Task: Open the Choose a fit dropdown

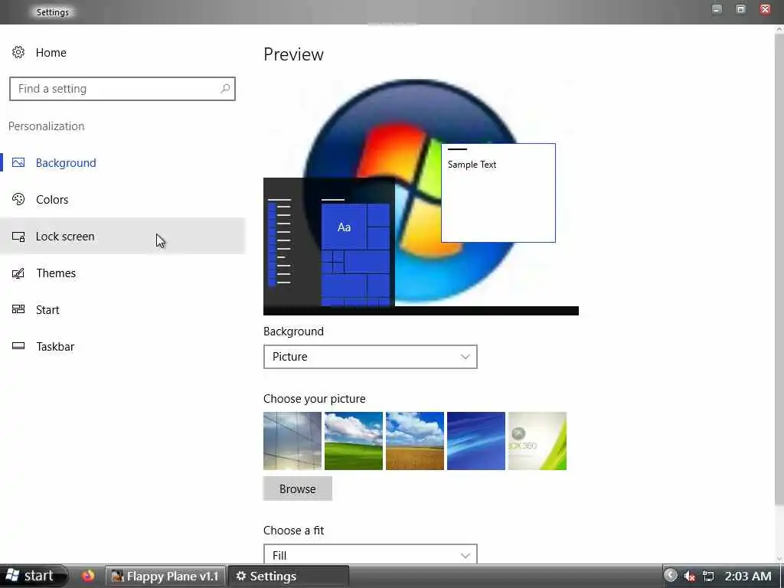Action: (370, 554)
